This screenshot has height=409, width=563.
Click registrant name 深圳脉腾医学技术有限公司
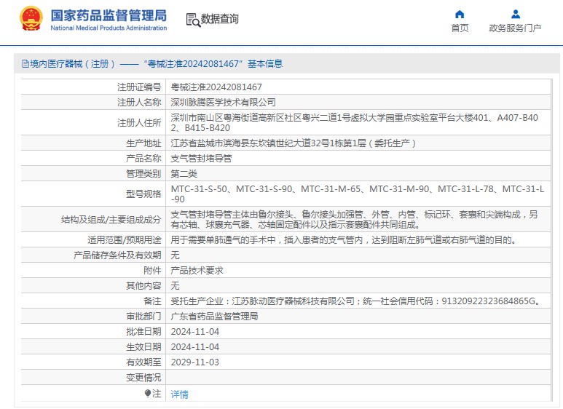coord(223,102)
